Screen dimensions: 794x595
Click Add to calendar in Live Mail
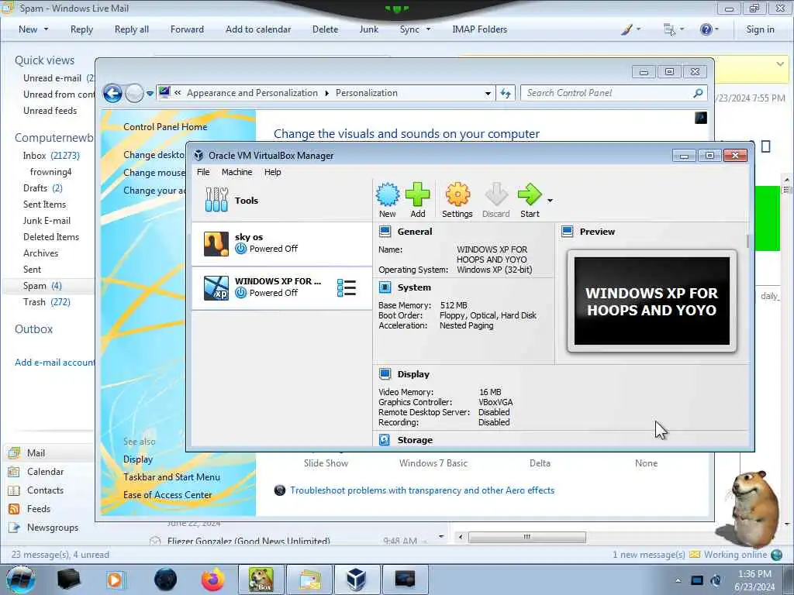(258, 29)
